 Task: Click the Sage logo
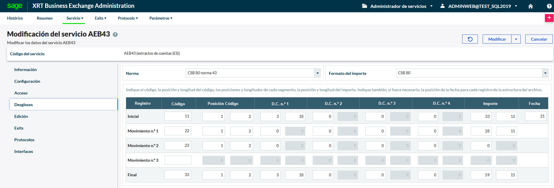point(15,6)
